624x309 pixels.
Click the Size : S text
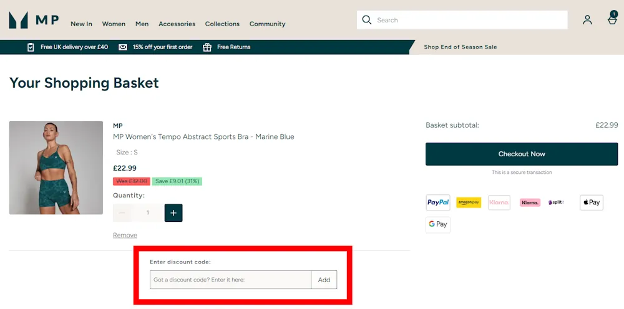[x=127, y=152]
